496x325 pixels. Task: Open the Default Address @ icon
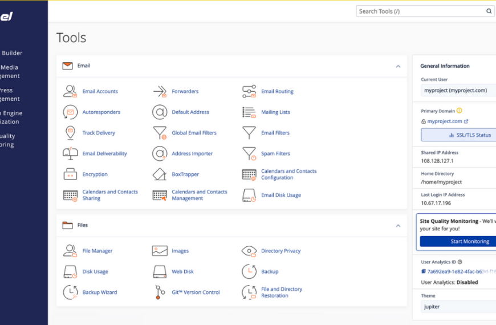tap(160, 112)
